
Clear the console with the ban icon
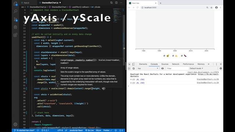134,69
